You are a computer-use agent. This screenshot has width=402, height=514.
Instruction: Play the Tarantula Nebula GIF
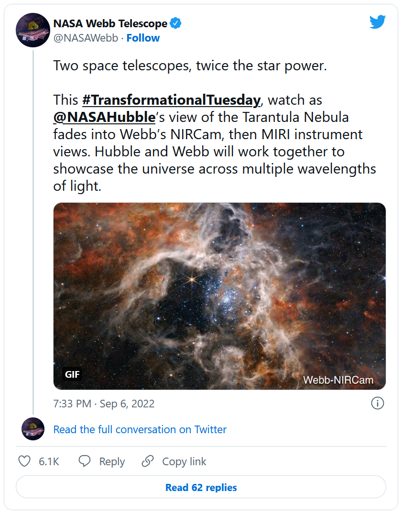click(219, 296)
